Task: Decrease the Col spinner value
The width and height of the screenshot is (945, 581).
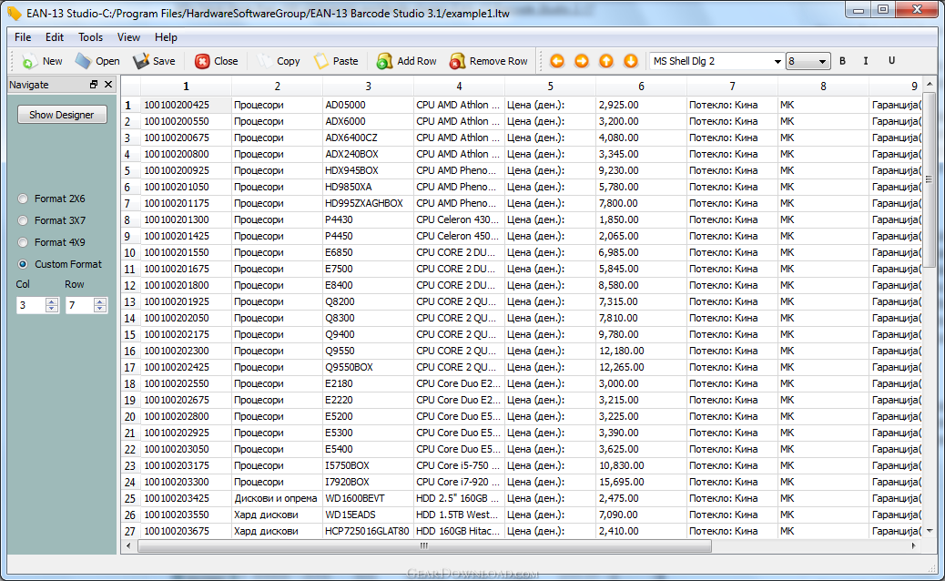Action: 52,309
